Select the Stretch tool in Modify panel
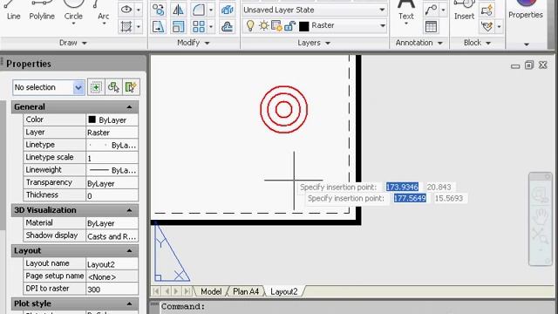 [158, 27]
